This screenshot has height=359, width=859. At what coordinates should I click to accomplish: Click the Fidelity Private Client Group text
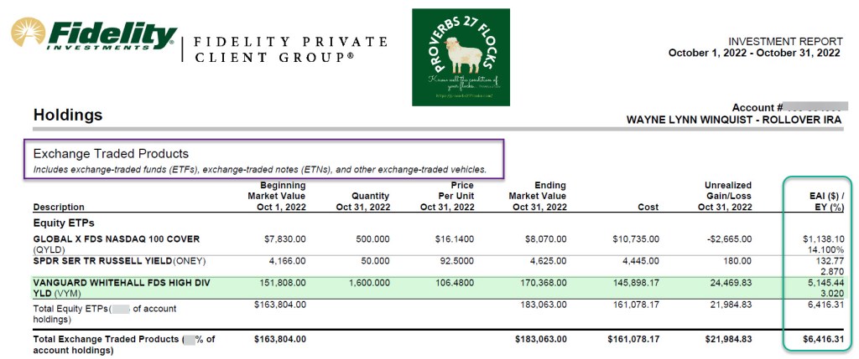[291, 49]
